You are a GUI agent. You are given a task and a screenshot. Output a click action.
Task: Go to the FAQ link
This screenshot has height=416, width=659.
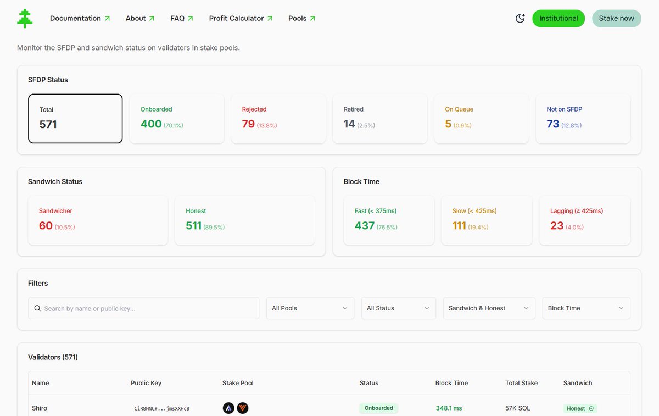182,18
